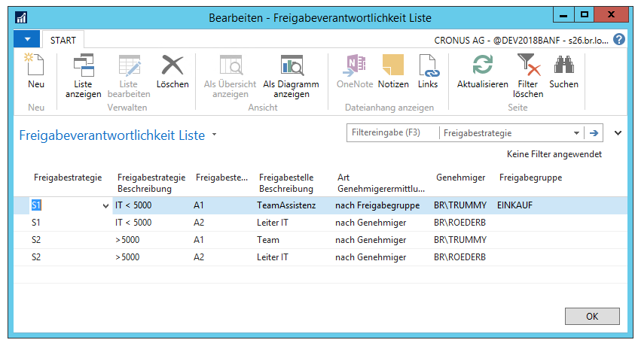Click A1 in the >5000 Team row
Image resolution: width=635 pixels, height=343 pixels.
(198, 240)
